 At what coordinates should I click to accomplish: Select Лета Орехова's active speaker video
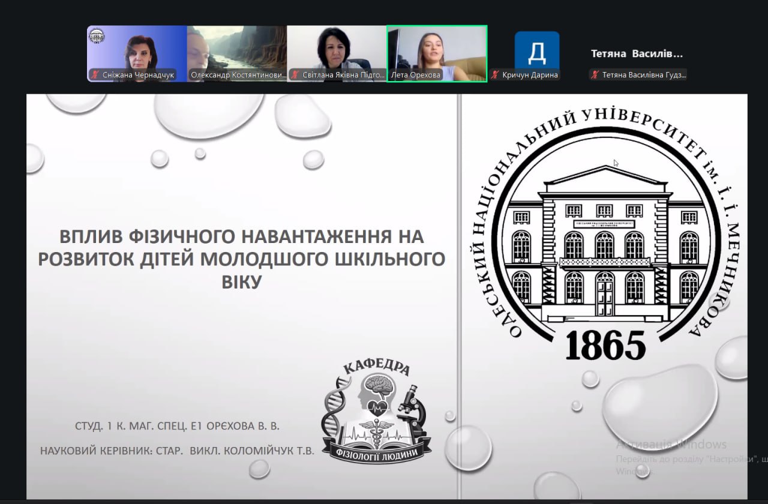click(x=437, y=53)
